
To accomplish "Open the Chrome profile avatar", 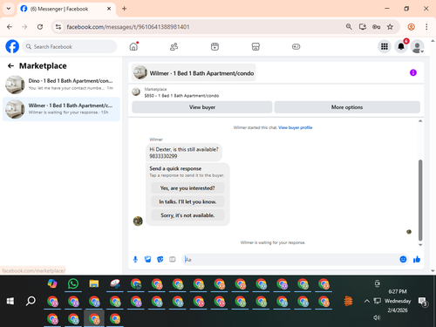I will (411, 27).
